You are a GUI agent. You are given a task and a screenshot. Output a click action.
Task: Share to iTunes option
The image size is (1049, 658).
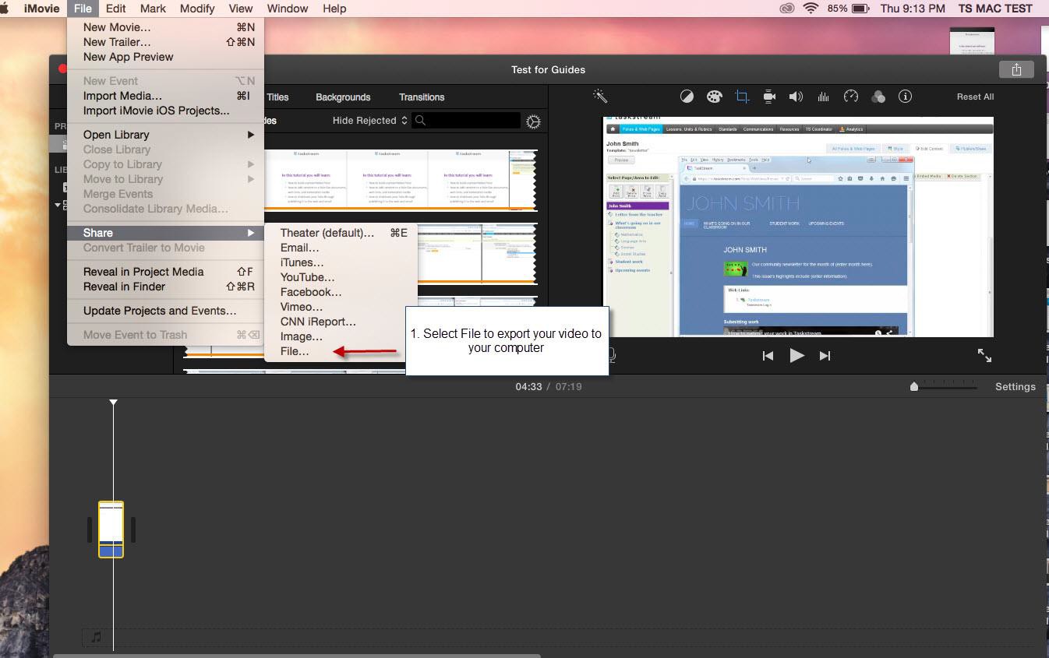click(x=341, y=262)
